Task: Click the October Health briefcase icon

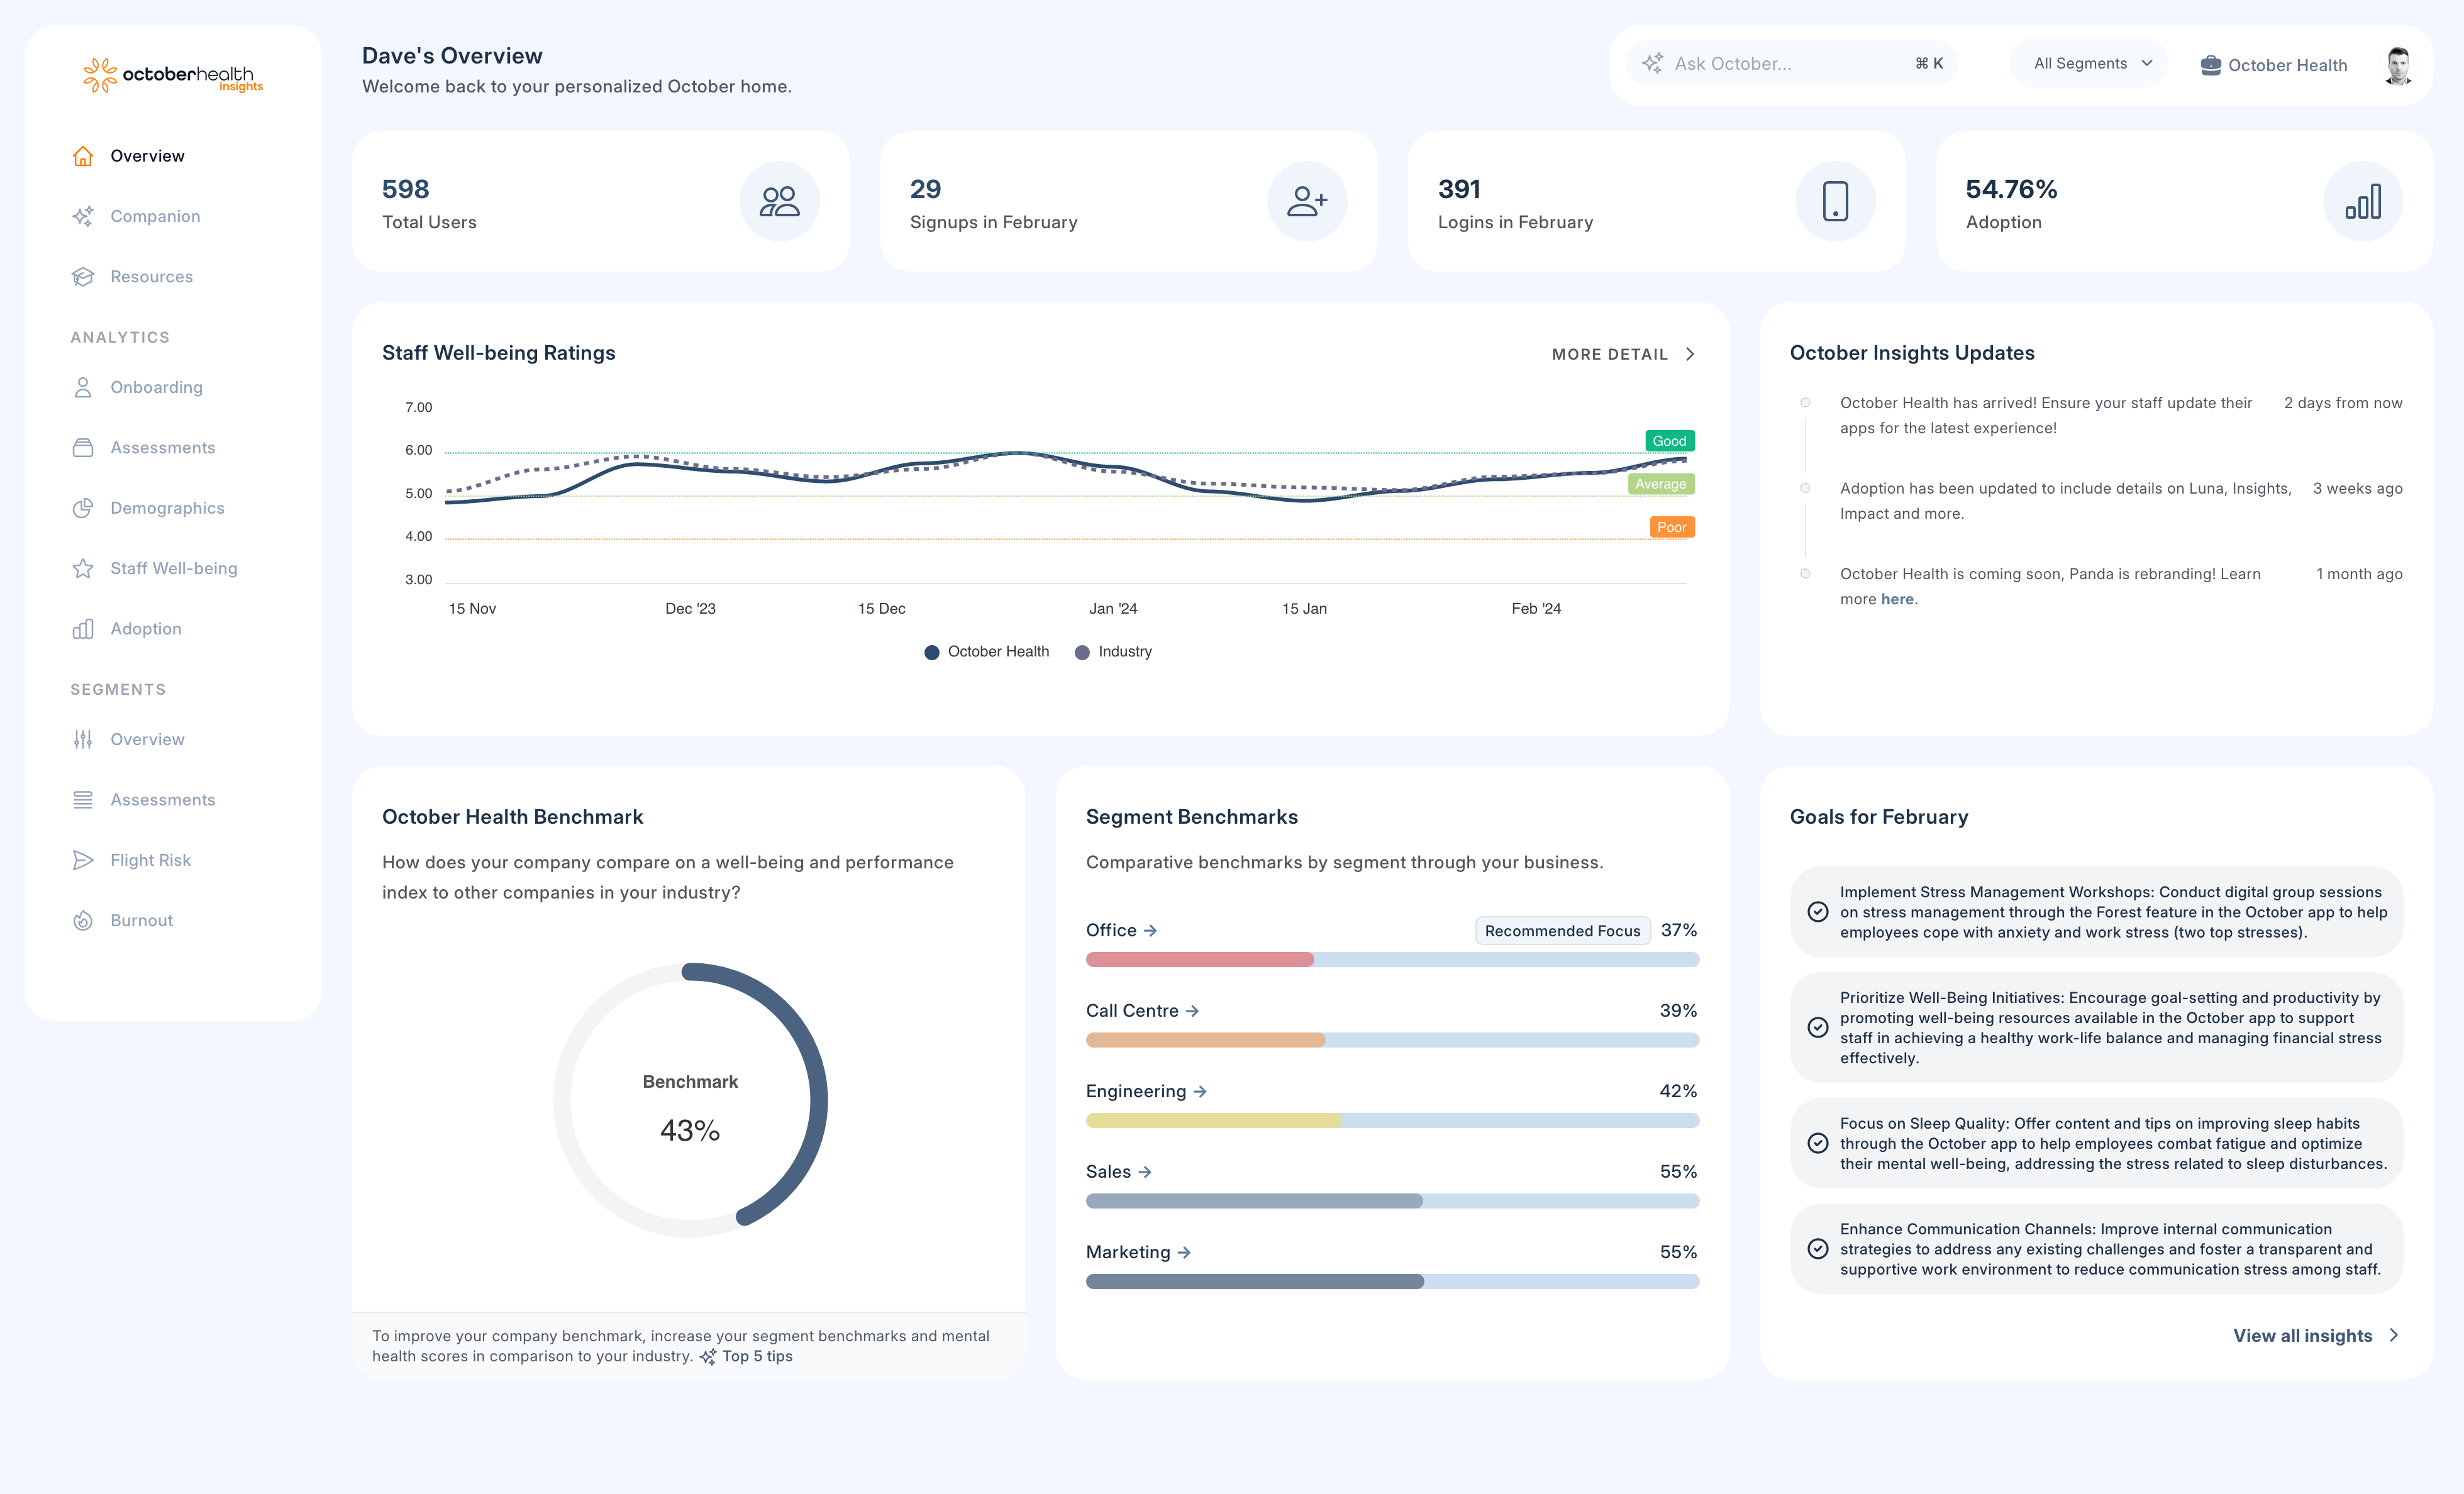Action: (x=2211, y=65)
